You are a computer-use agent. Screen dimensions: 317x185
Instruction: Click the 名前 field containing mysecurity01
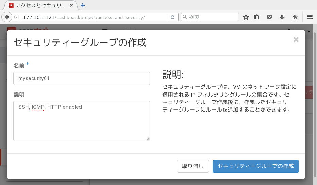pos(82,79)
